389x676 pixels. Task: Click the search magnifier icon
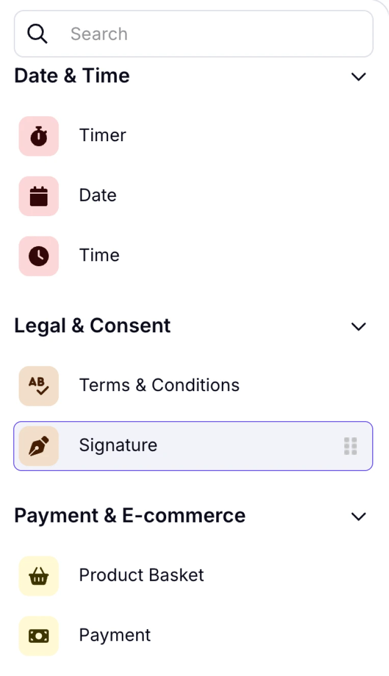(37, 34)
